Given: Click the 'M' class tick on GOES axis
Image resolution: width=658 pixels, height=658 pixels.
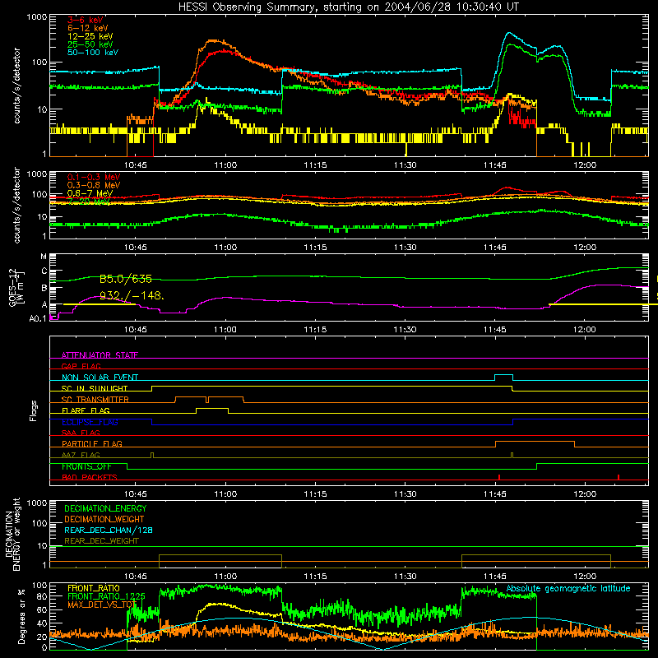Looking at the screenshot, I should (44, 256).
